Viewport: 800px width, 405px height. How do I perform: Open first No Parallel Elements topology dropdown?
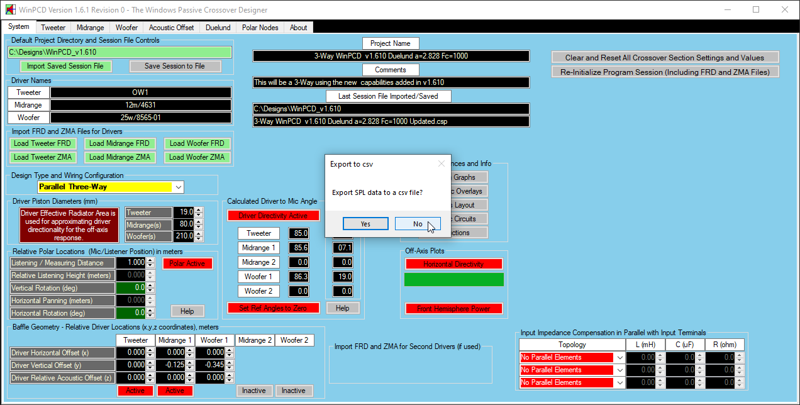click(x=619, y=357)
